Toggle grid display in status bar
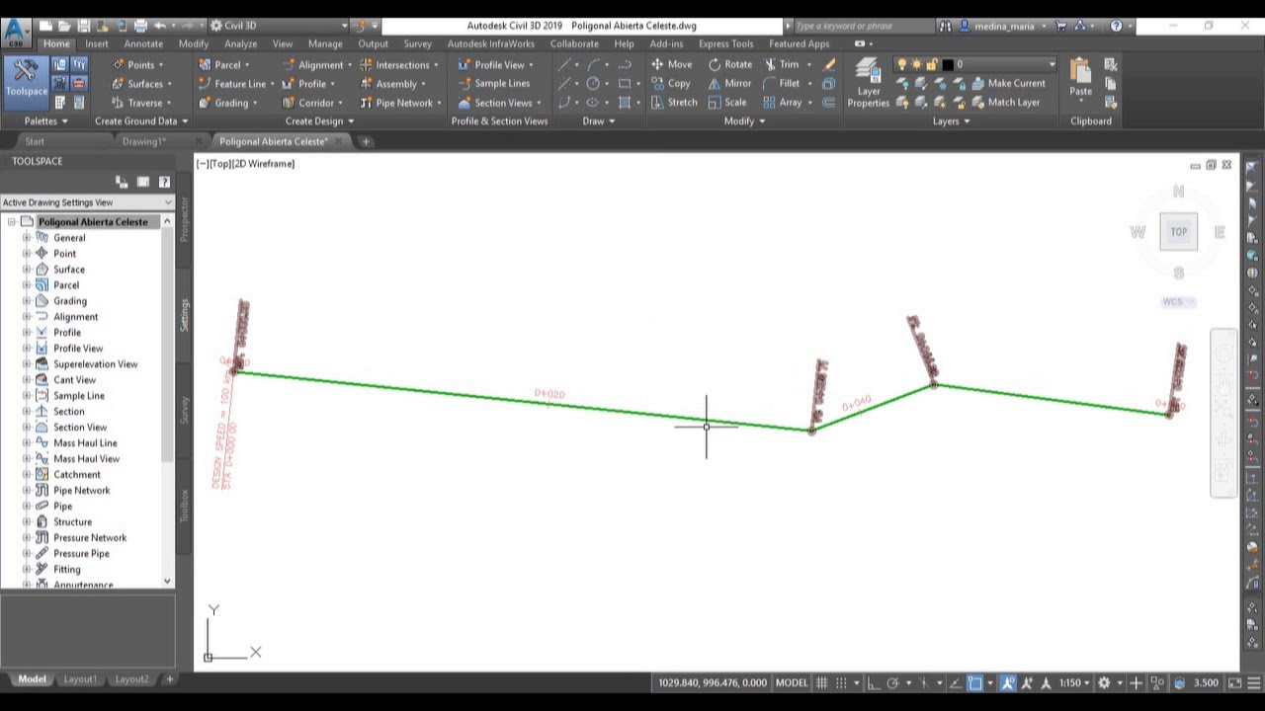 click(x=823, y=682)
